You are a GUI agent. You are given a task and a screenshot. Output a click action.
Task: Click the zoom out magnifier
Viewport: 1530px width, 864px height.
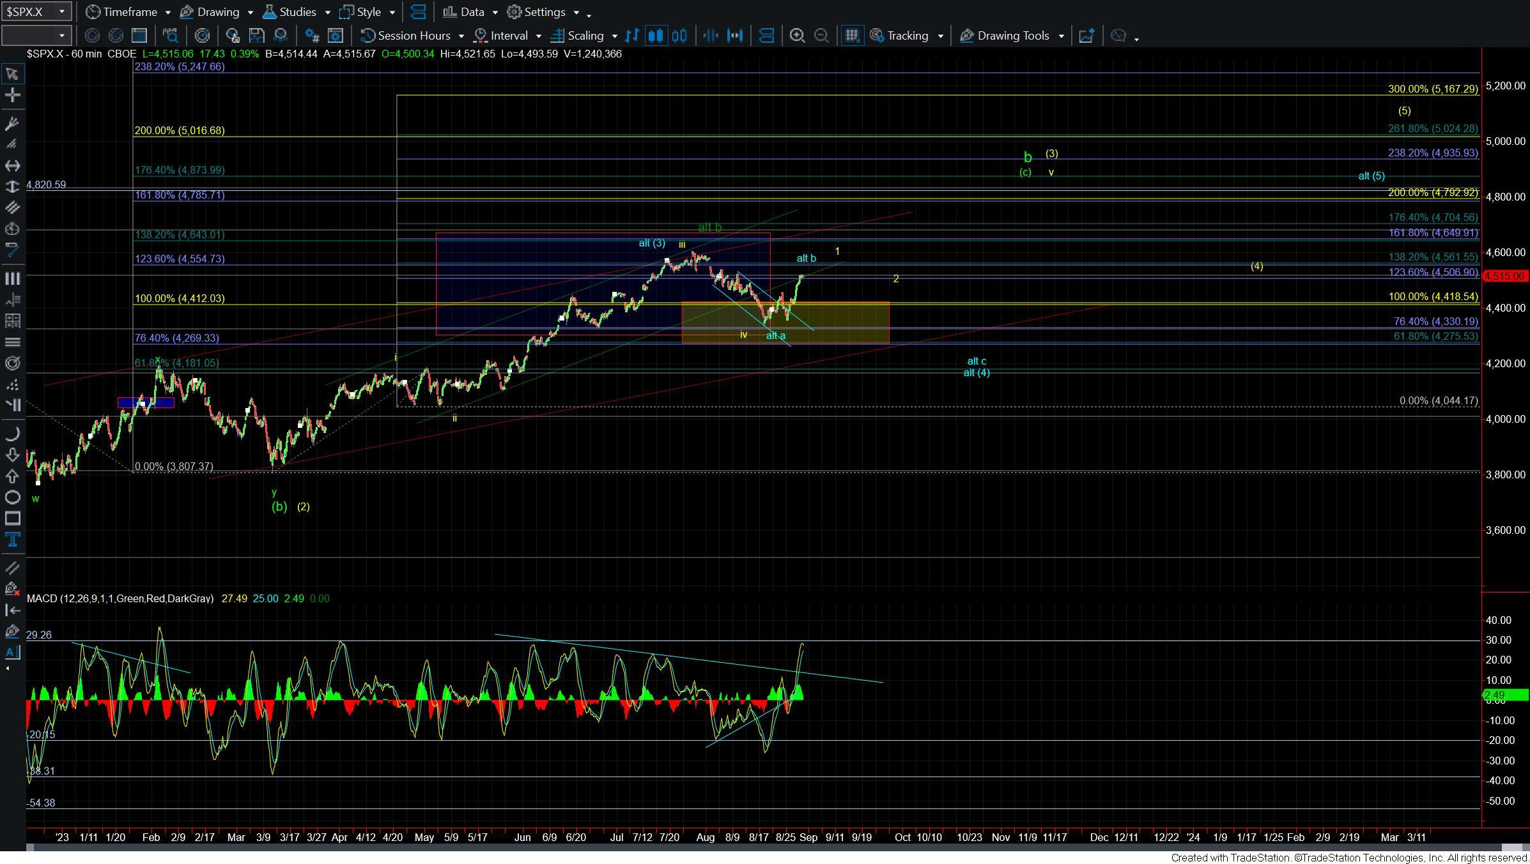[x=822, y=36]
